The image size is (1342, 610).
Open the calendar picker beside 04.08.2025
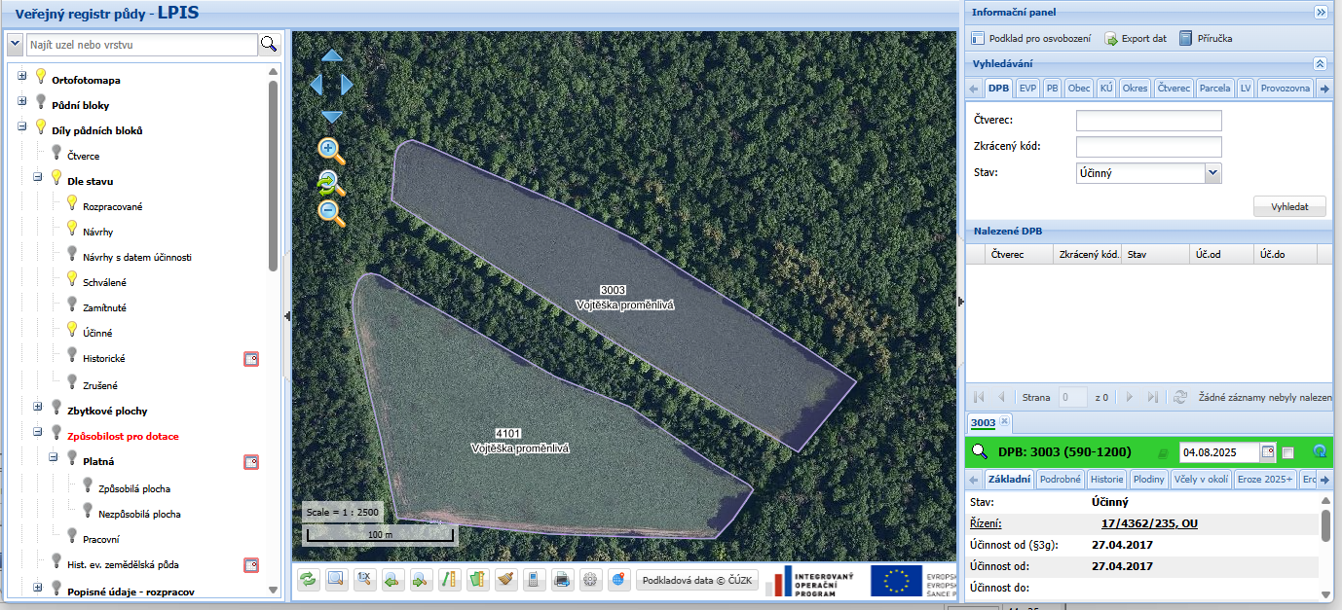(1267, 452)
